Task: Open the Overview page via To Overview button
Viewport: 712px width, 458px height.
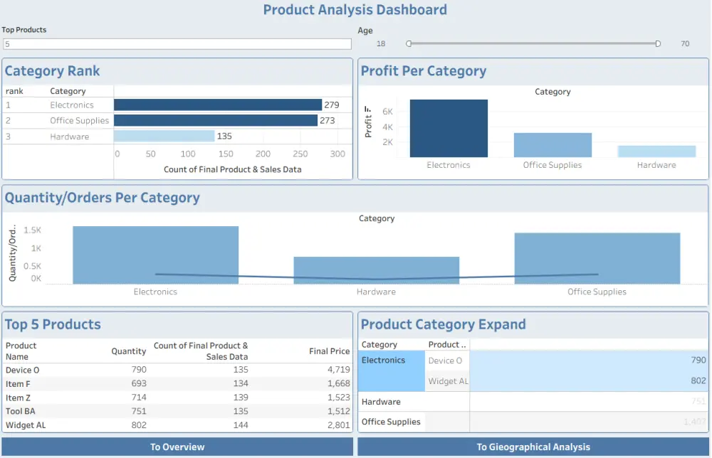Action: (x=177, y=447)
